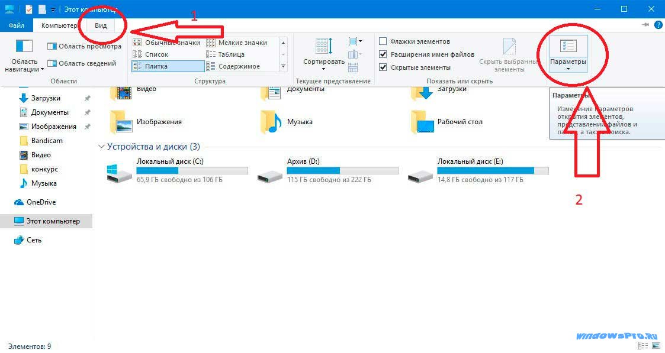Switch to the Компьютер ribbon tab
Viewport: 665px width, 353px height.
pos(59,25)
